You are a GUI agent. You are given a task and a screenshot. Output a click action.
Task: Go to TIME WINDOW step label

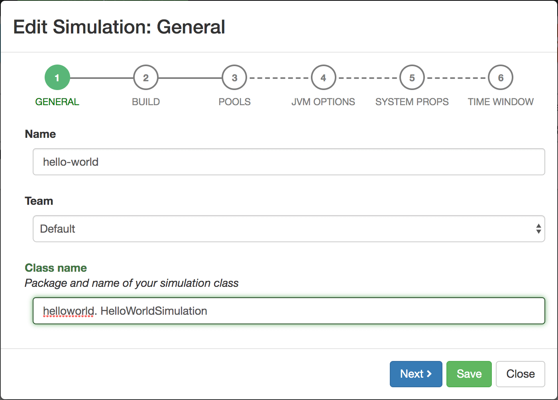(501, 102)
